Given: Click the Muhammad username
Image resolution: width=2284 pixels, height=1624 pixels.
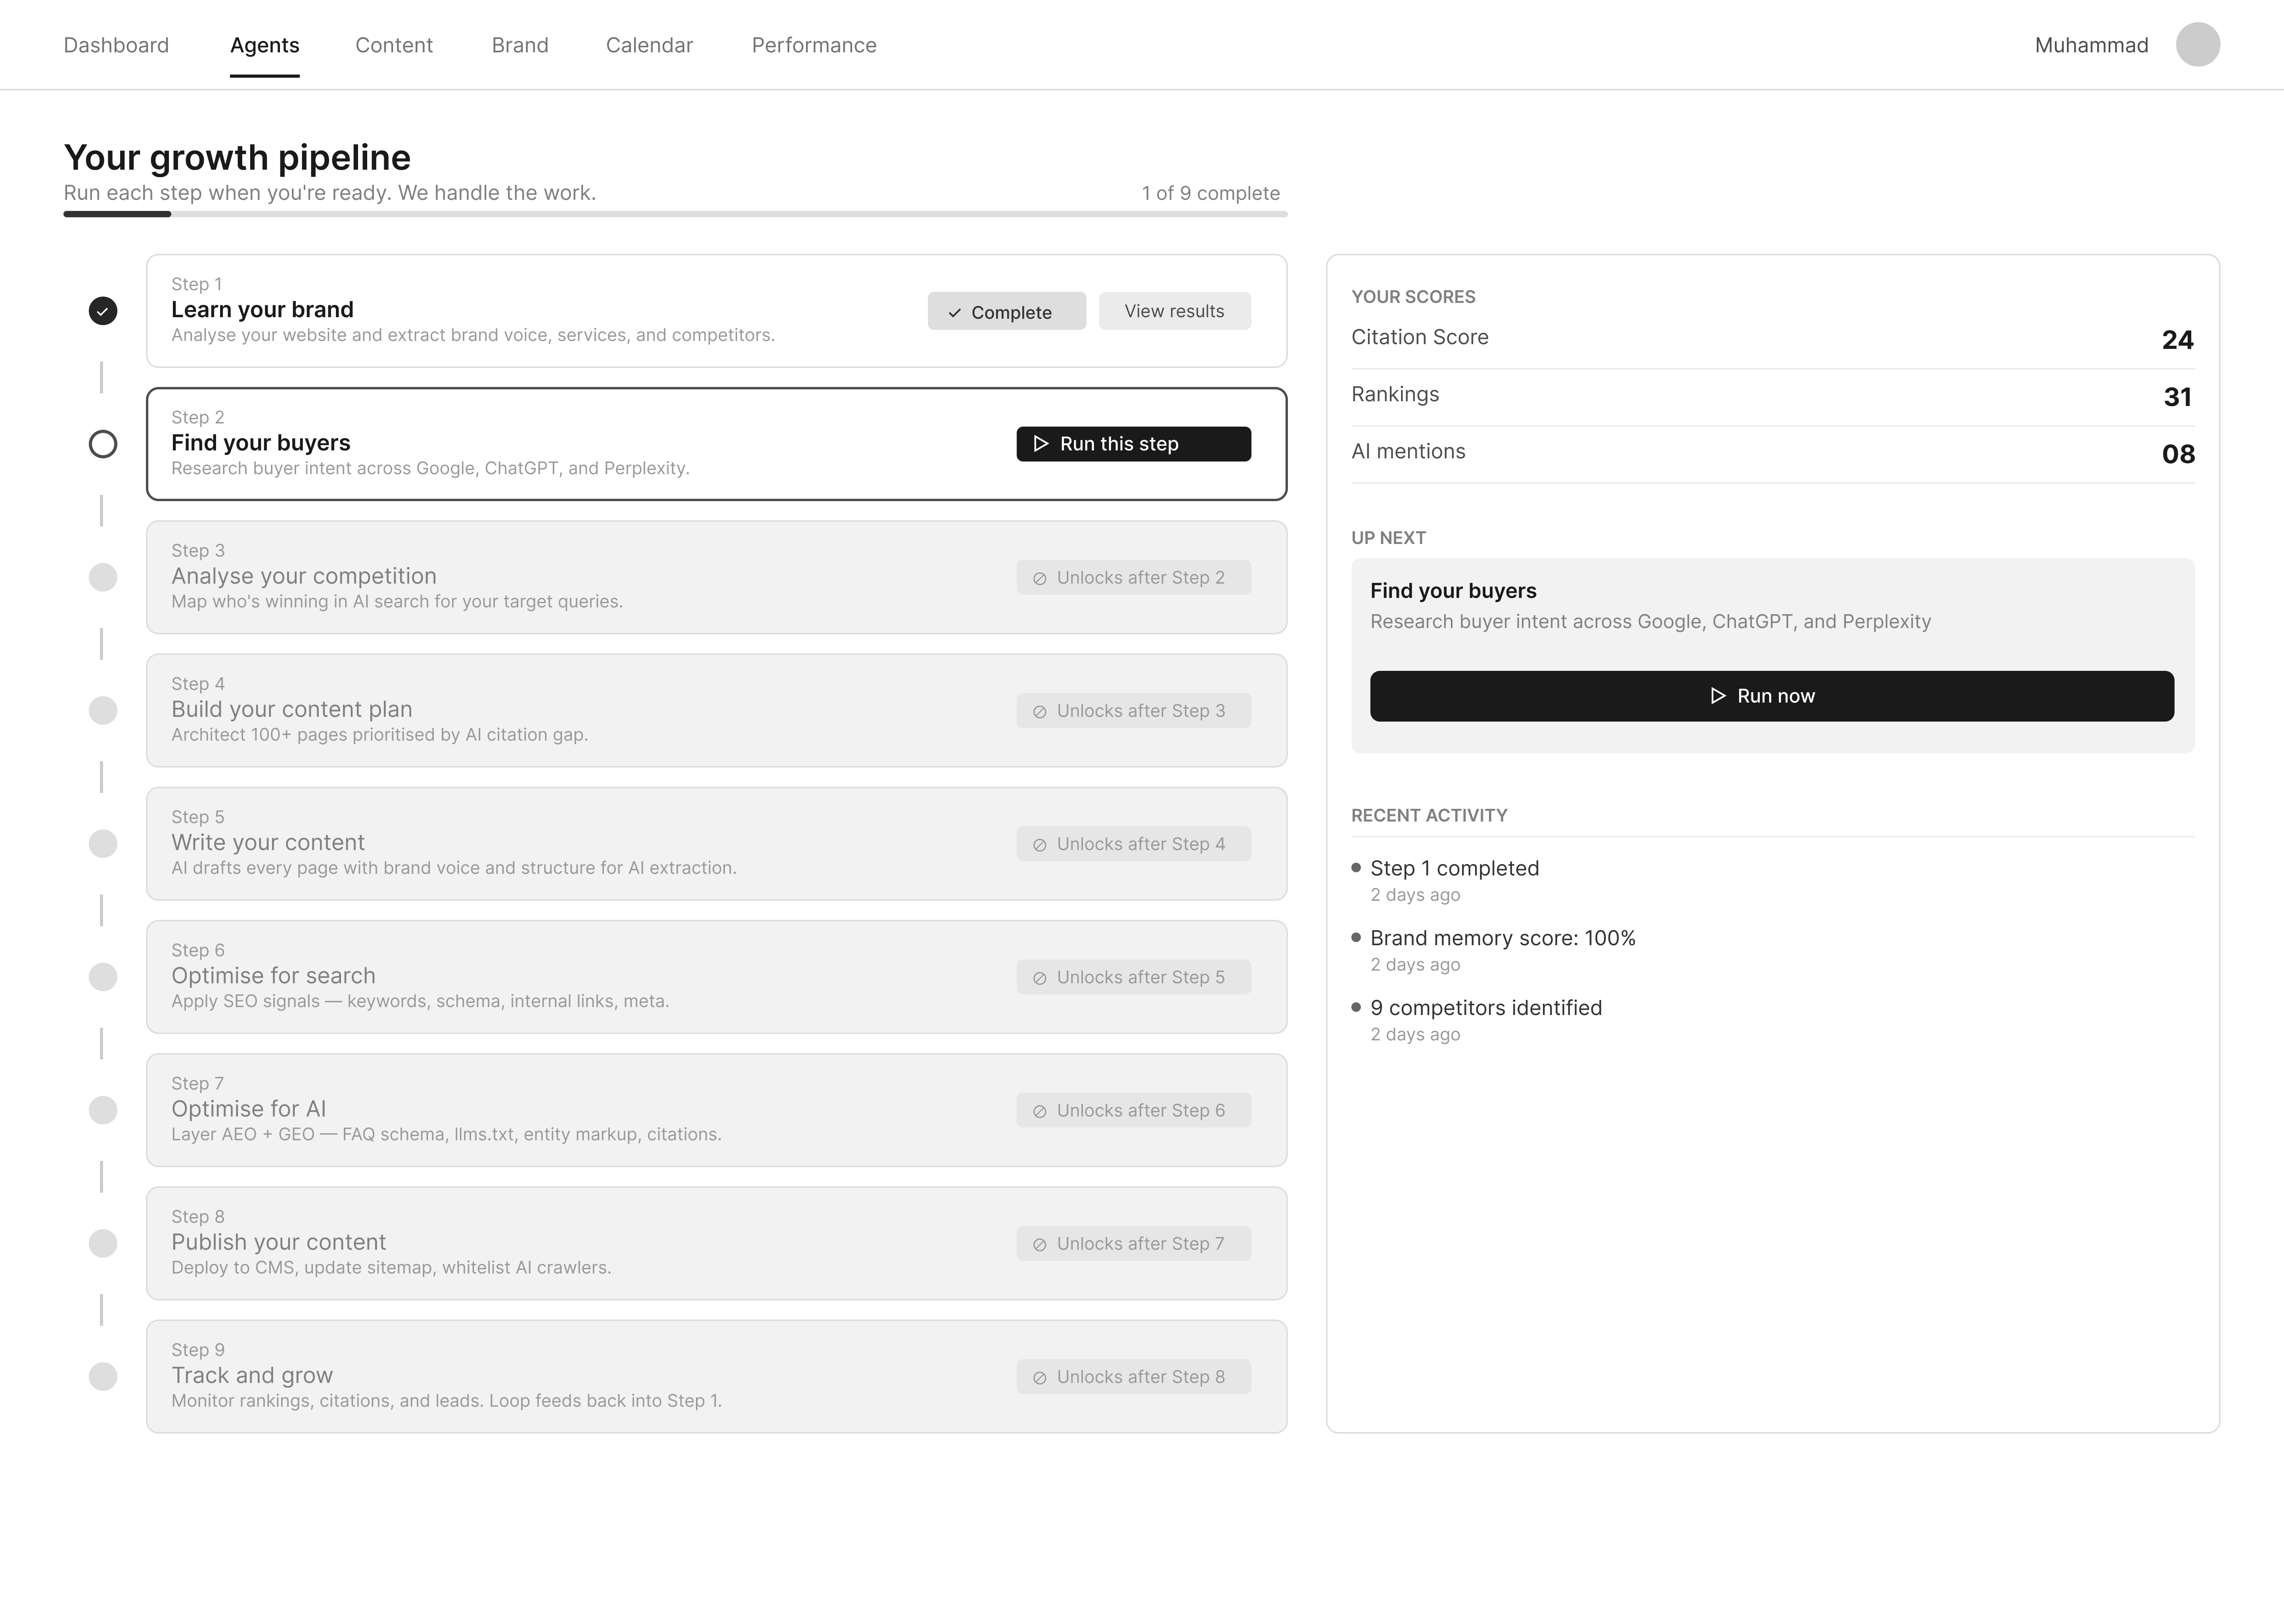Looking at the screenshot, I should [x=2091, y=45].
